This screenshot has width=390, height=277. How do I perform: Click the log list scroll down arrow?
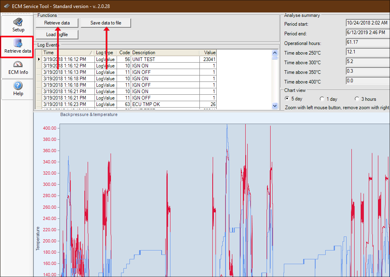point(275,106)
